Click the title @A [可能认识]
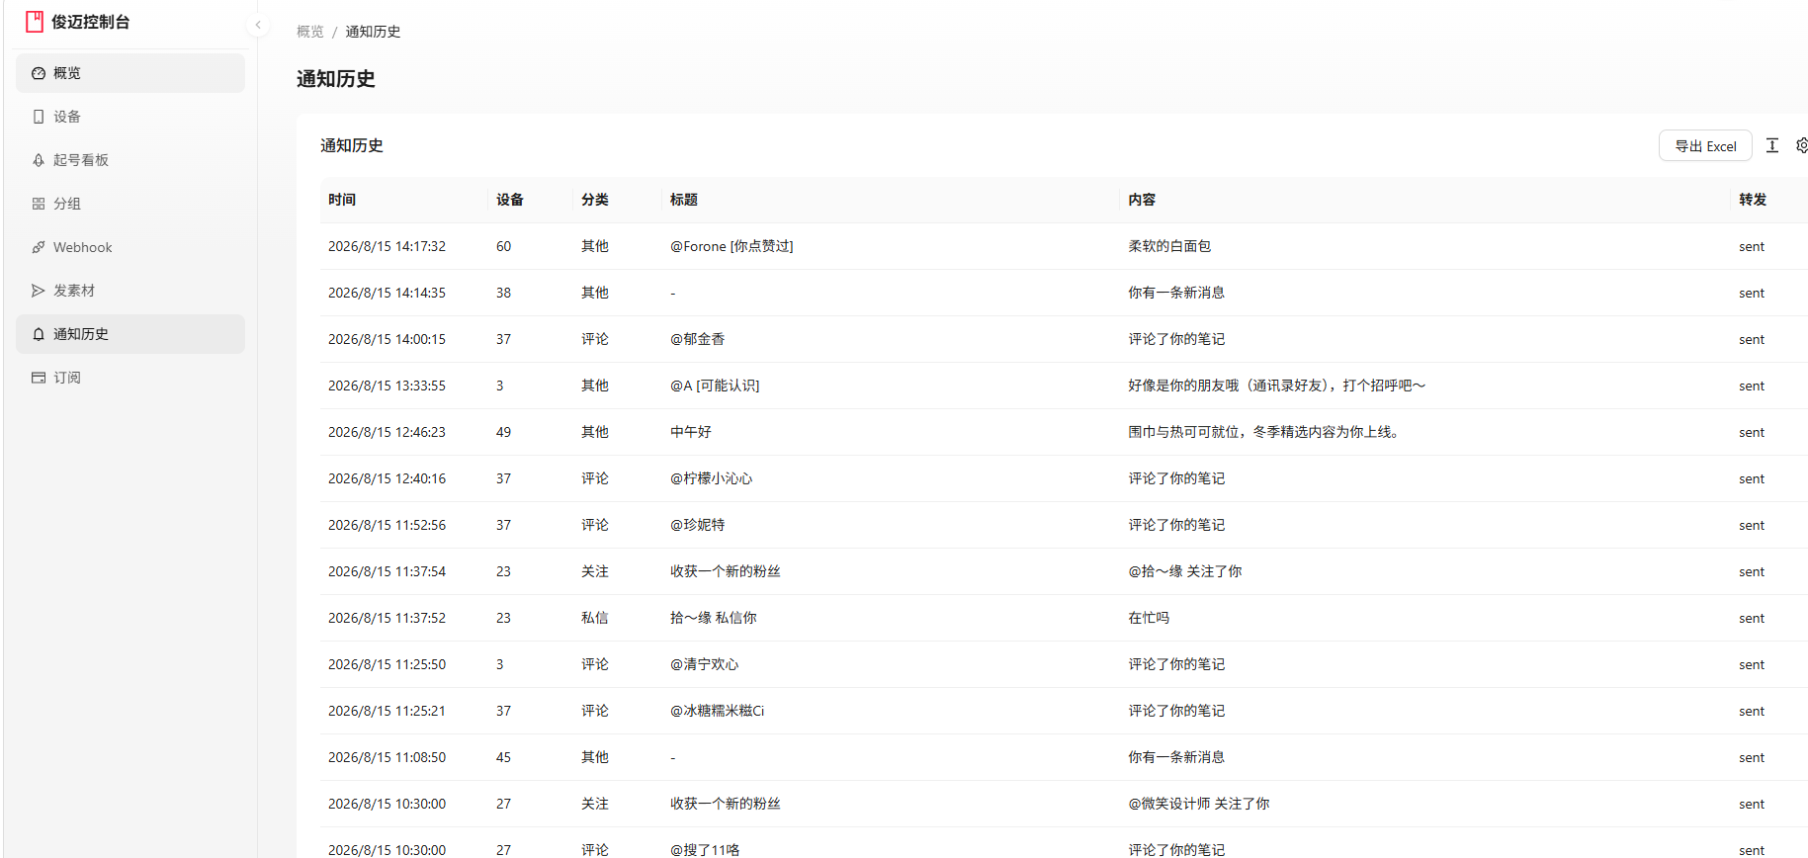This screenshot has height=858, width=1808. 715,386
